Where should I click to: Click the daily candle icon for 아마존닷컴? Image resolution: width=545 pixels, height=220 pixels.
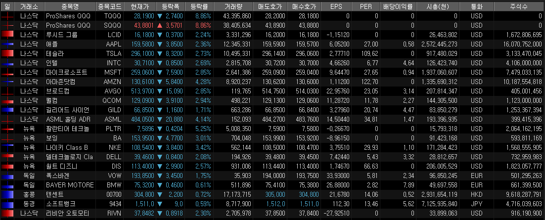pyautogui.click(x=7, y=82)
